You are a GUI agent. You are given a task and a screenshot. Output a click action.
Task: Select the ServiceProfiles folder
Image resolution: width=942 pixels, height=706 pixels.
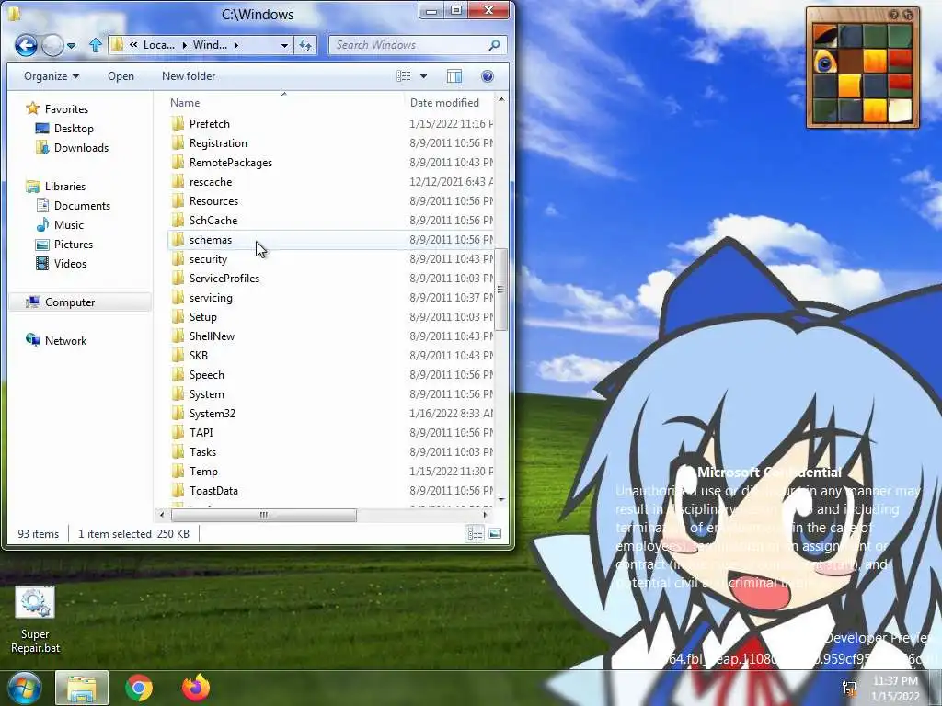pos(330,278)
